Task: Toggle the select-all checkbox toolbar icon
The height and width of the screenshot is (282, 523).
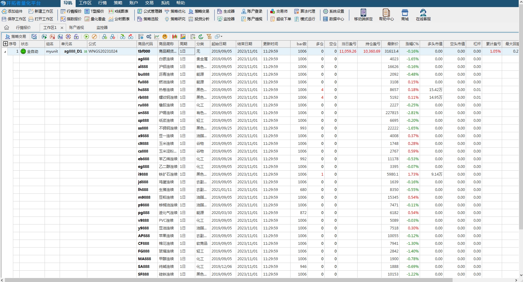Action: pyautogui.click(x=34, y=37)
